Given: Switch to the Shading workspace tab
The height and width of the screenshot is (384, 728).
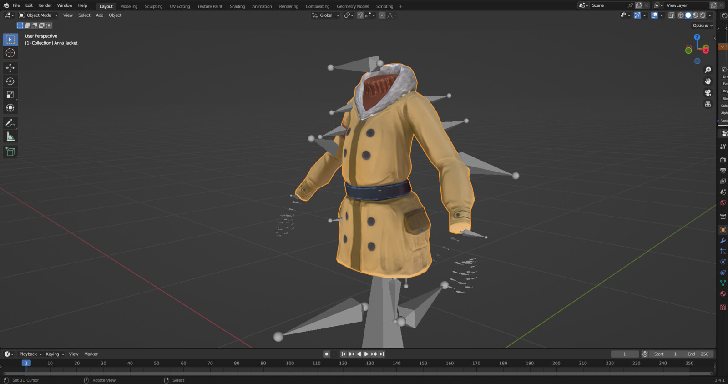Looking at the screenshot, I should coord(237,6).
